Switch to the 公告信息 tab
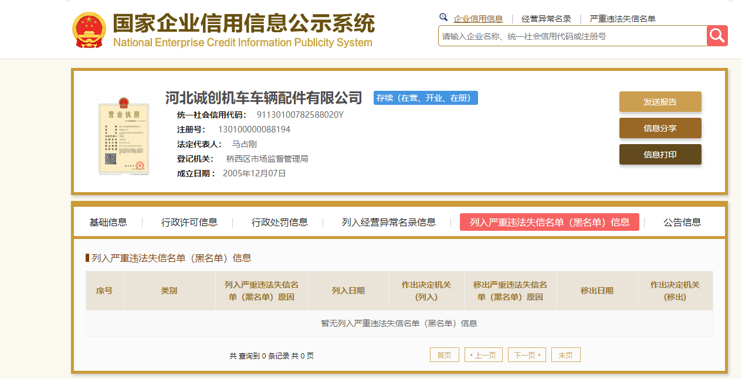The image size is (742, 379). (x=682, y=222)
